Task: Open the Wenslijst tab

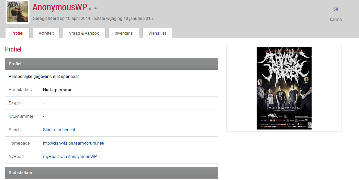Action: (157, 33)
